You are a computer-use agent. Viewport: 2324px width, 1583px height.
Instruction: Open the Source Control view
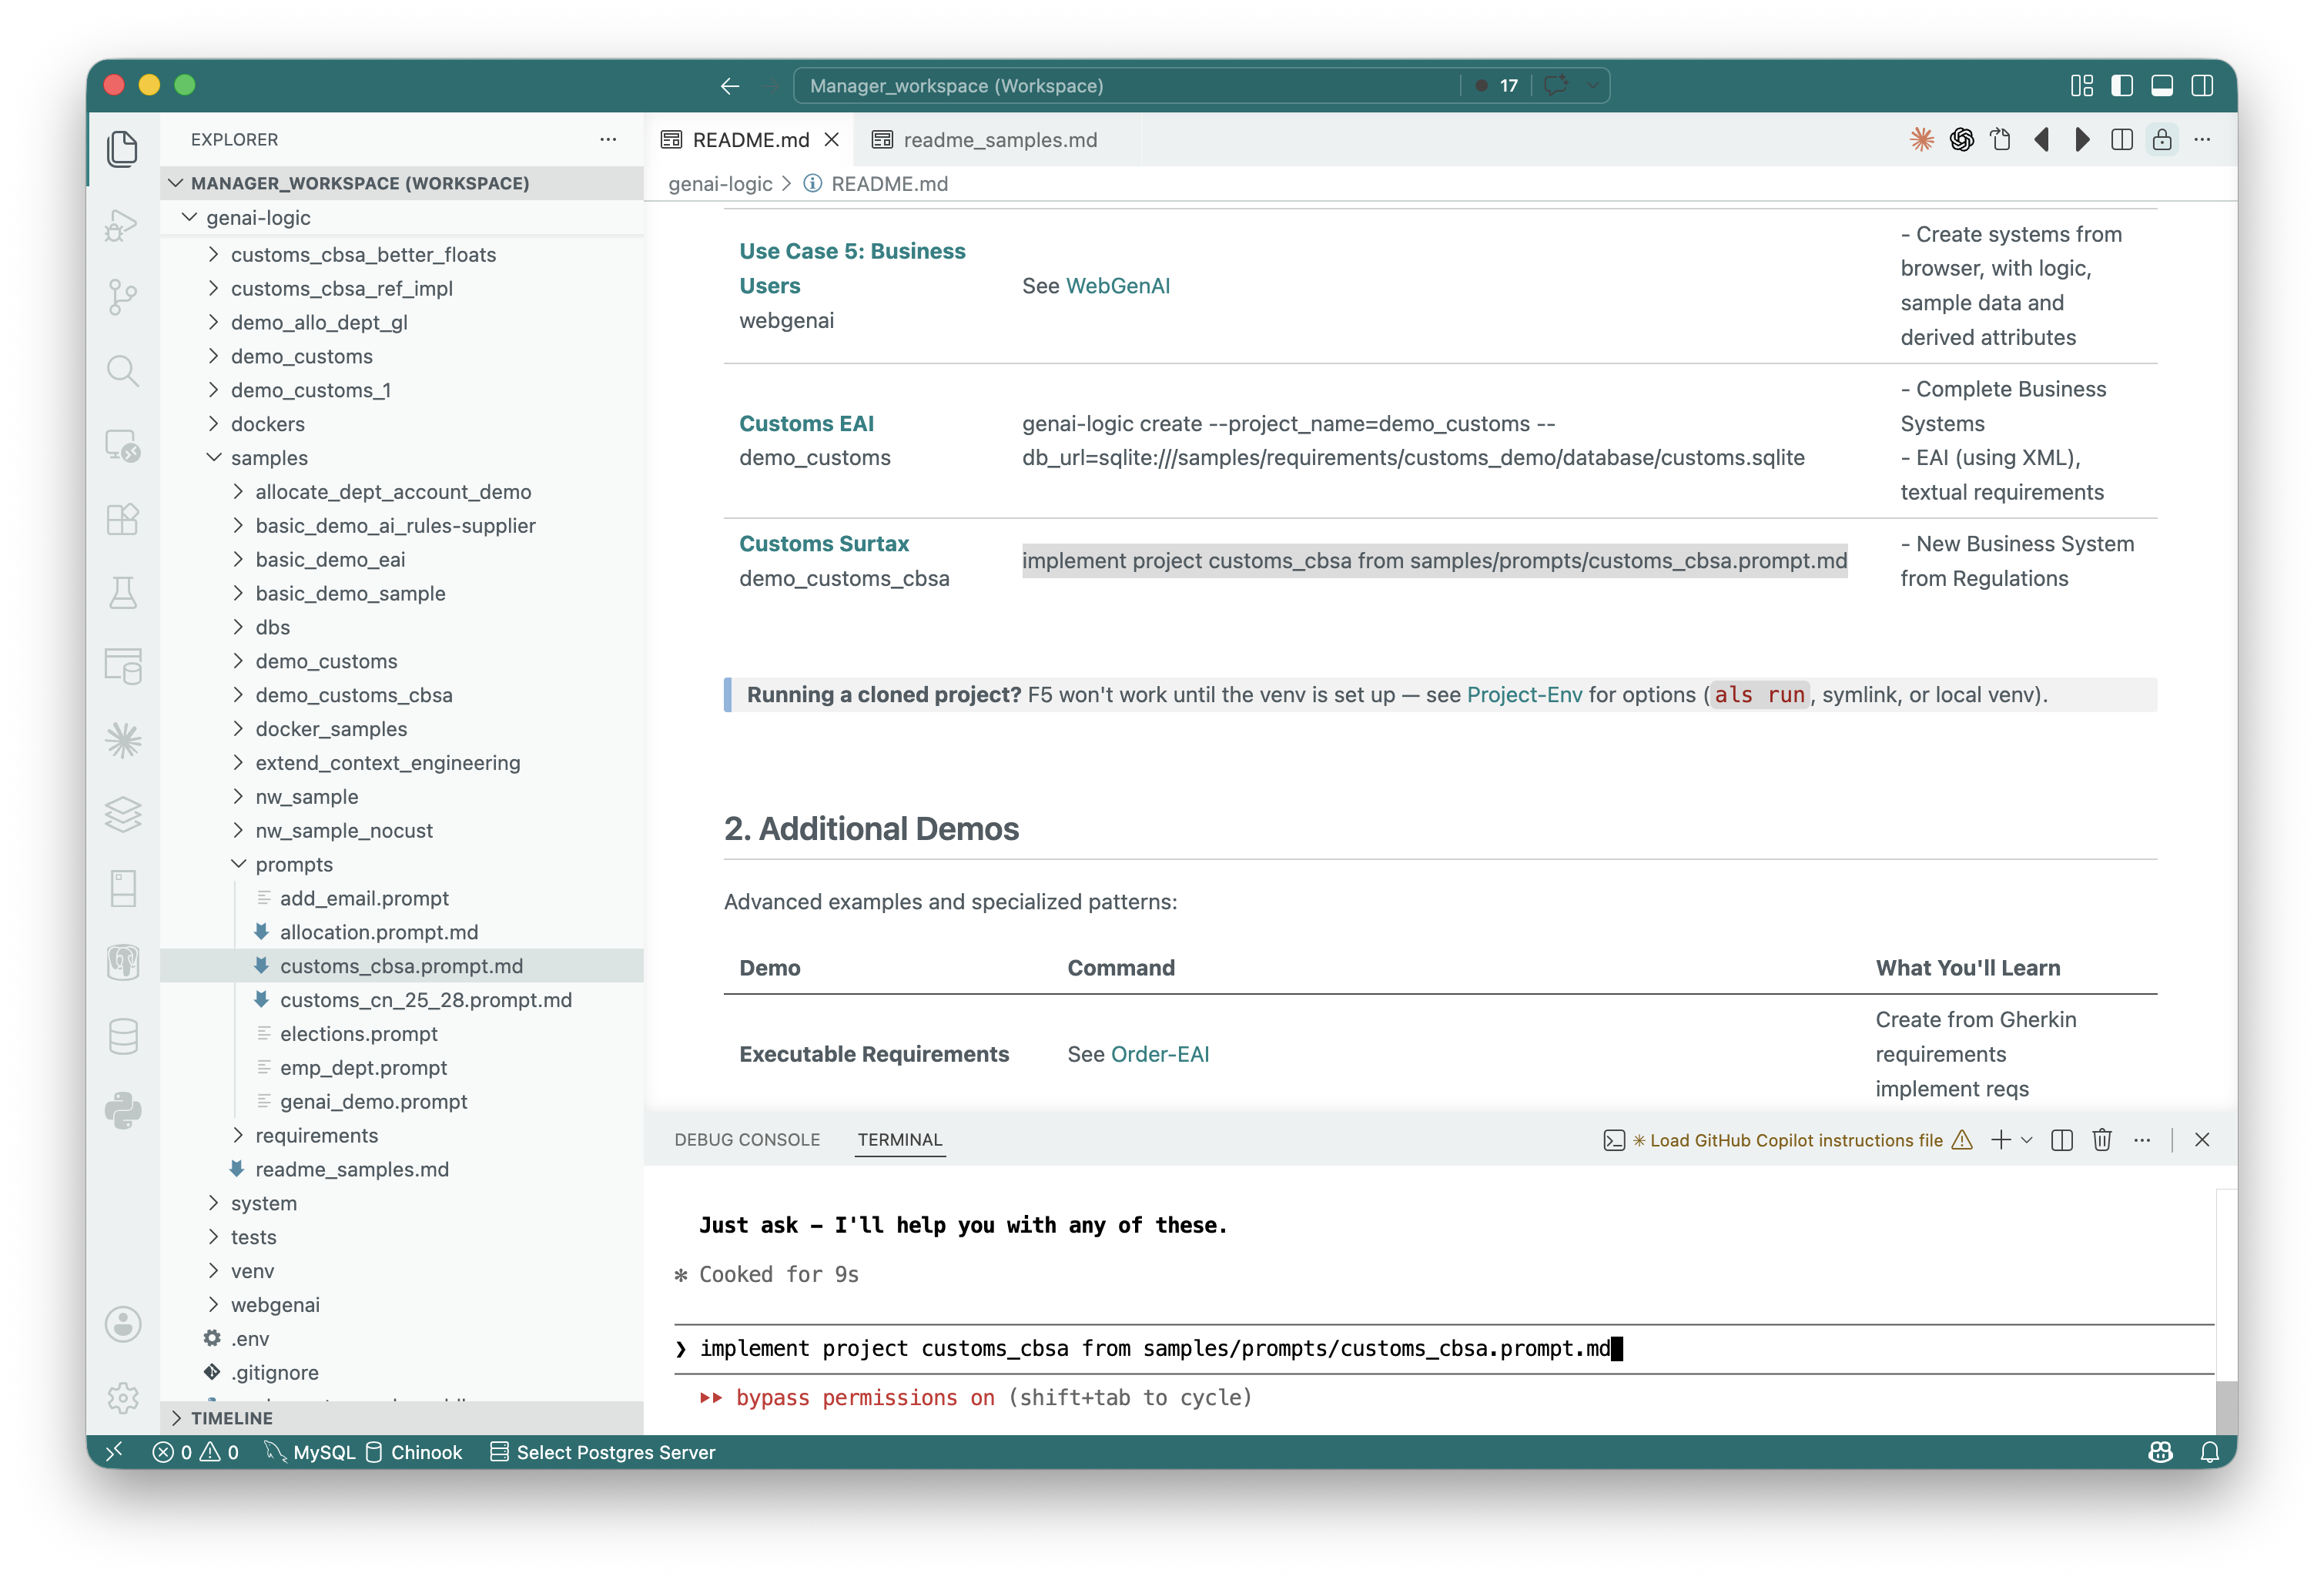(122, 297)
